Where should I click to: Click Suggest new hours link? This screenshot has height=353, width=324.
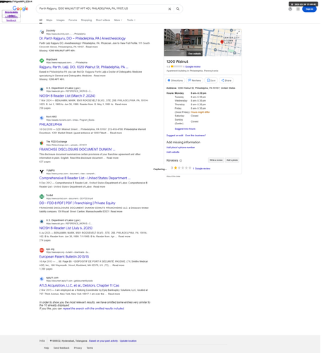coord(185,129)
